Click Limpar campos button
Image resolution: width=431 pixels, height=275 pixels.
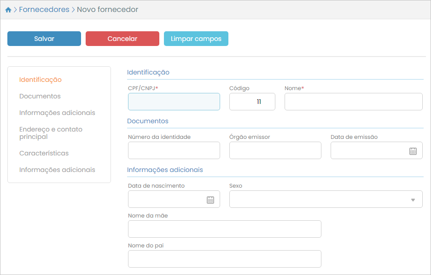196,39
